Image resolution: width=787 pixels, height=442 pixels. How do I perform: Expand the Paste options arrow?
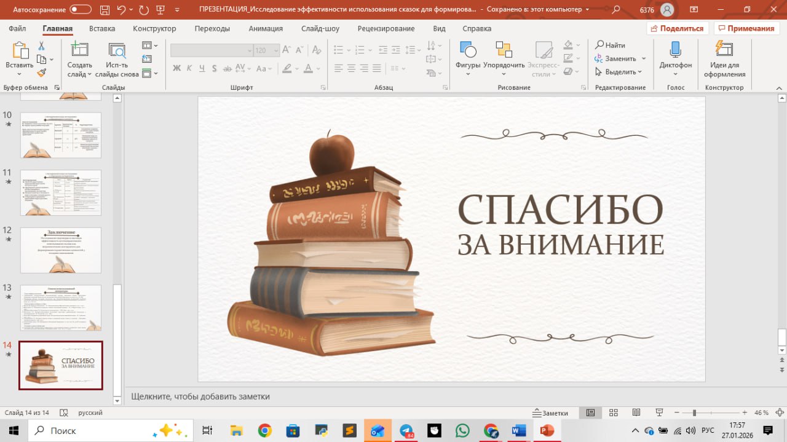pyautogui.click(x=20, y=74)
